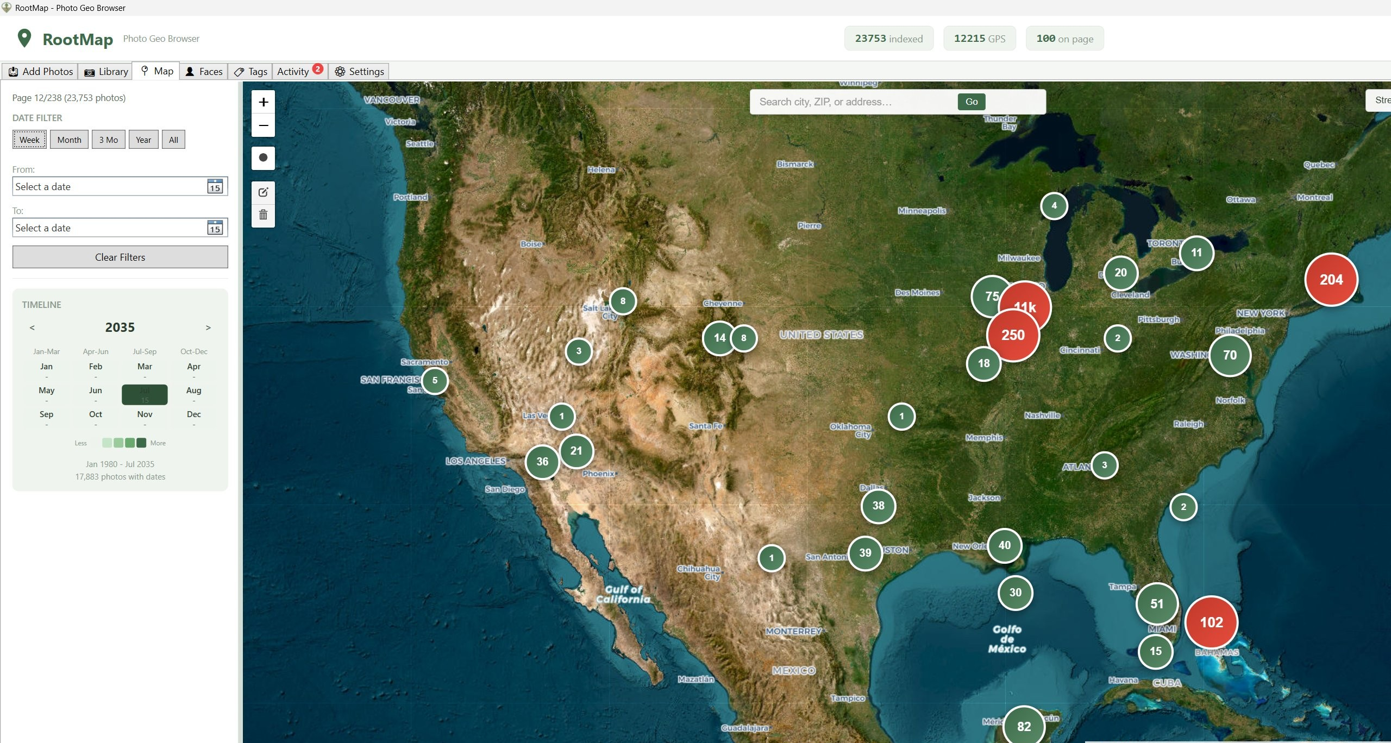
Task: Select Oct in the timeline grid
Action: 96,419
